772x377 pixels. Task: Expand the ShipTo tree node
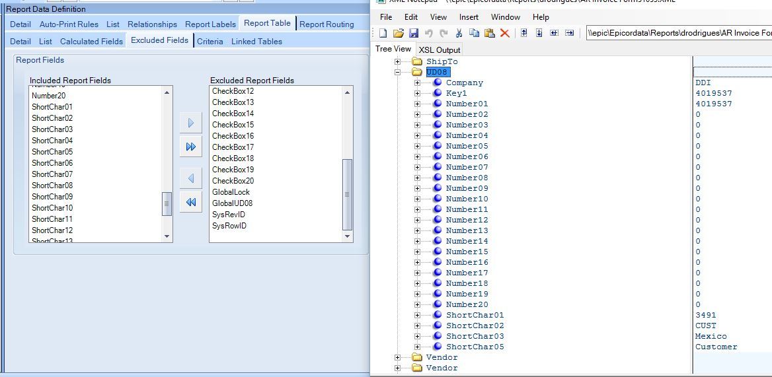[x=398, y=61]
